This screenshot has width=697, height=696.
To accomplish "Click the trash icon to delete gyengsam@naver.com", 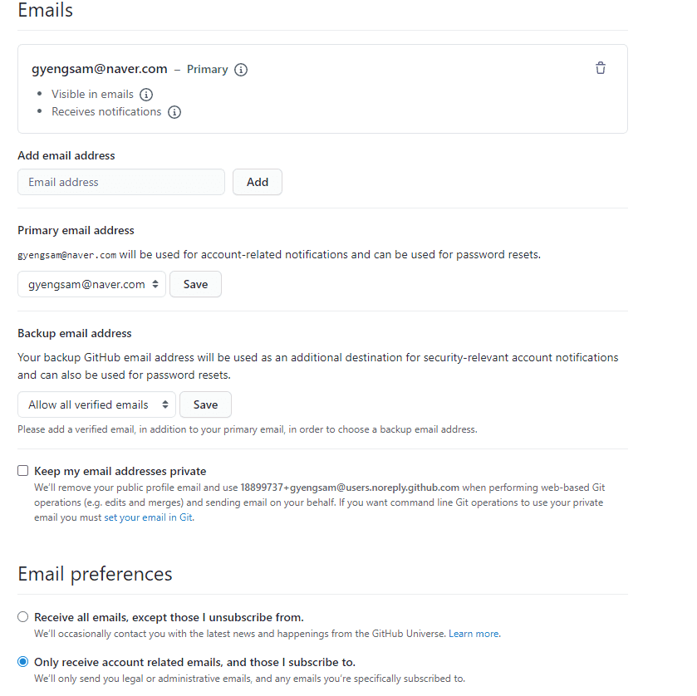I will pos(600,68).
